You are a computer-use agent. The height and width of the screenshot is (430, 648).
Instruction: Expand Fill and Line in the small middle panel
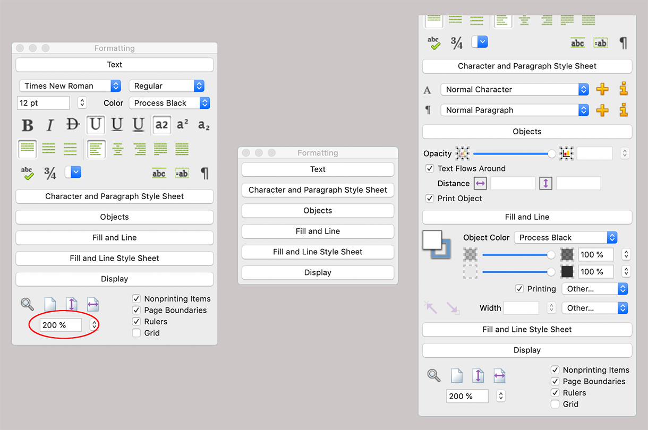coord(318,231)
